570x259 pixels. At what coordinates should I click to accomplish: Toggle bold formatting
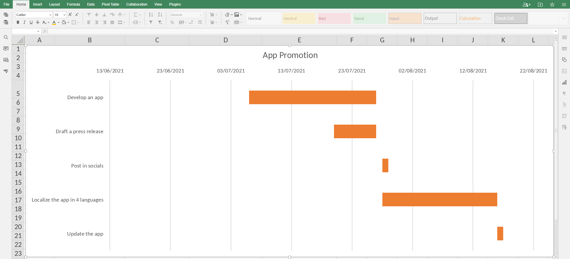[18, 22]
